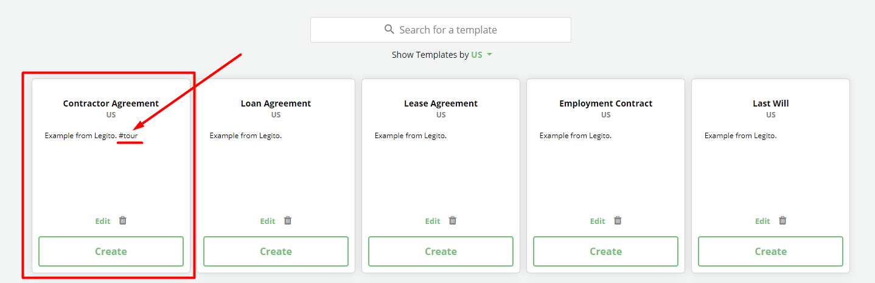Click the magnifier icon in search box

(x=389, y=29)
